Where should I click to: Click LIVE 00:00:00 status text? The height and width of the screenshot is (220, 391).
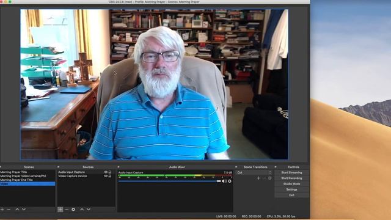(226, 216)
